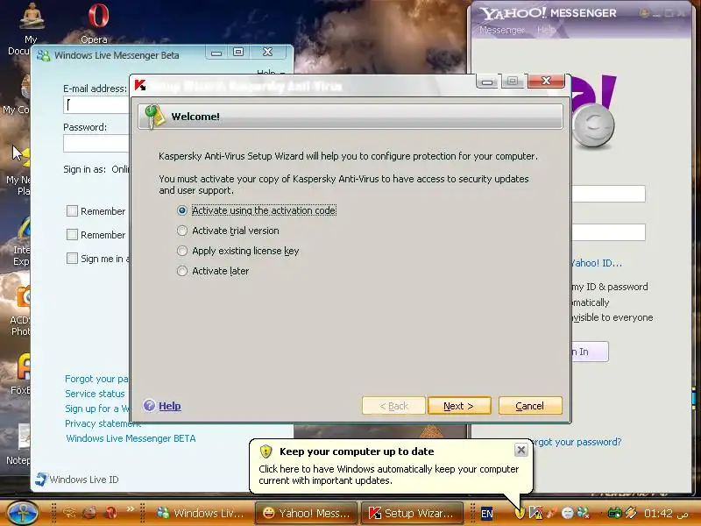Open the Messenger menu in Yahoo Messenger

pyautogui.click(x=502, y=30)
